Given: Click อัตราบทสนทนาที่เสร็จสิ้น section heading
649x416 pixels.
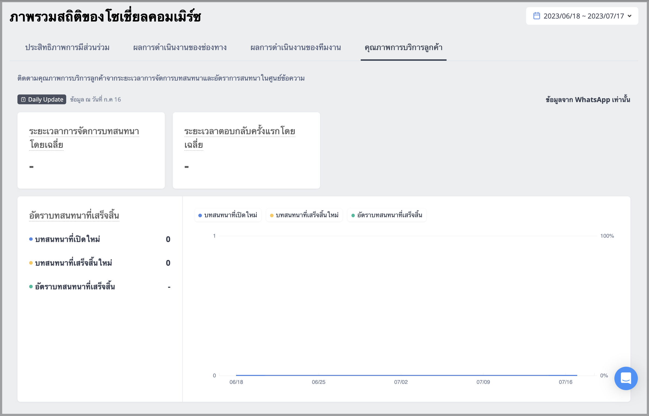Looking at the screenshot, I should 74,215.
